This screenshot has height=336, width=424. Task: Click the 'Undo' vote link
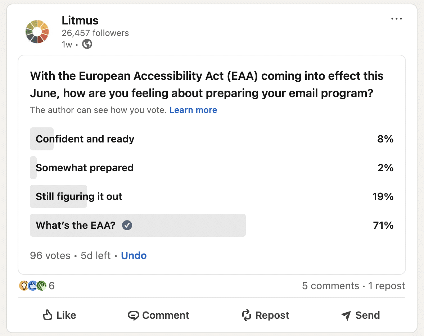134,255
